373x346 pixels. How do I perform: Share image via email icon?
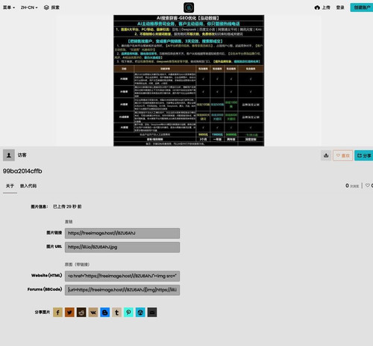pyautogui.click(x=152, y=312)
